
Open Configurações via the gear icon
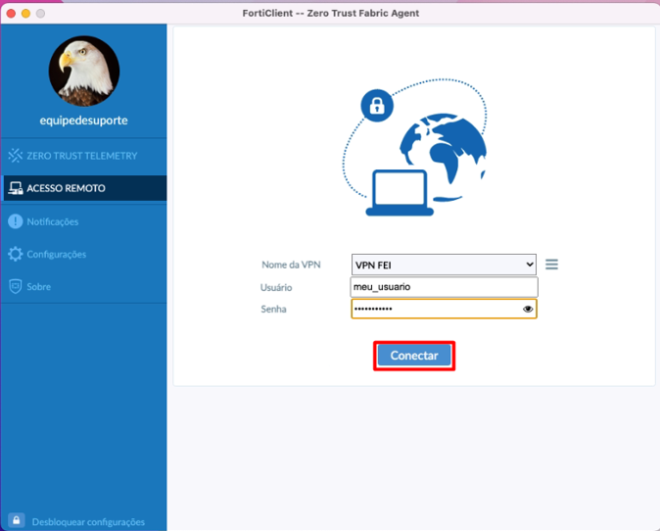coord(15,254)
